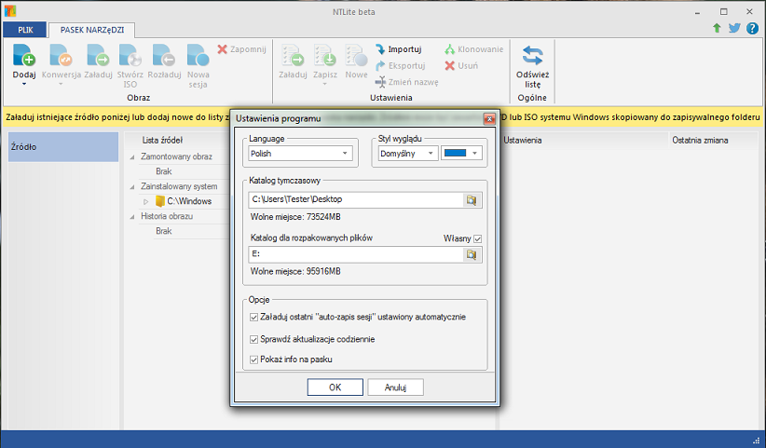
Task: Click the Importuj arrow icon
Action: click(380, 49)
